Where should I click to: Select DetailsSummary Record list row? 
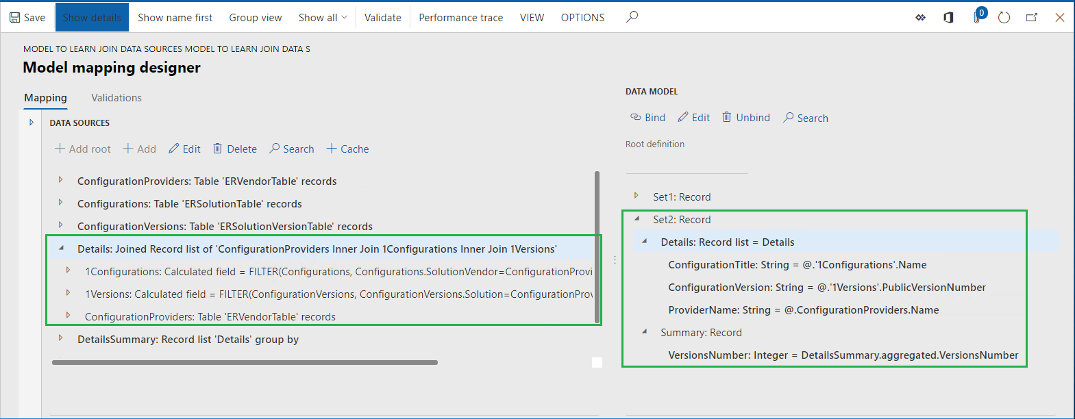[322, 339]
